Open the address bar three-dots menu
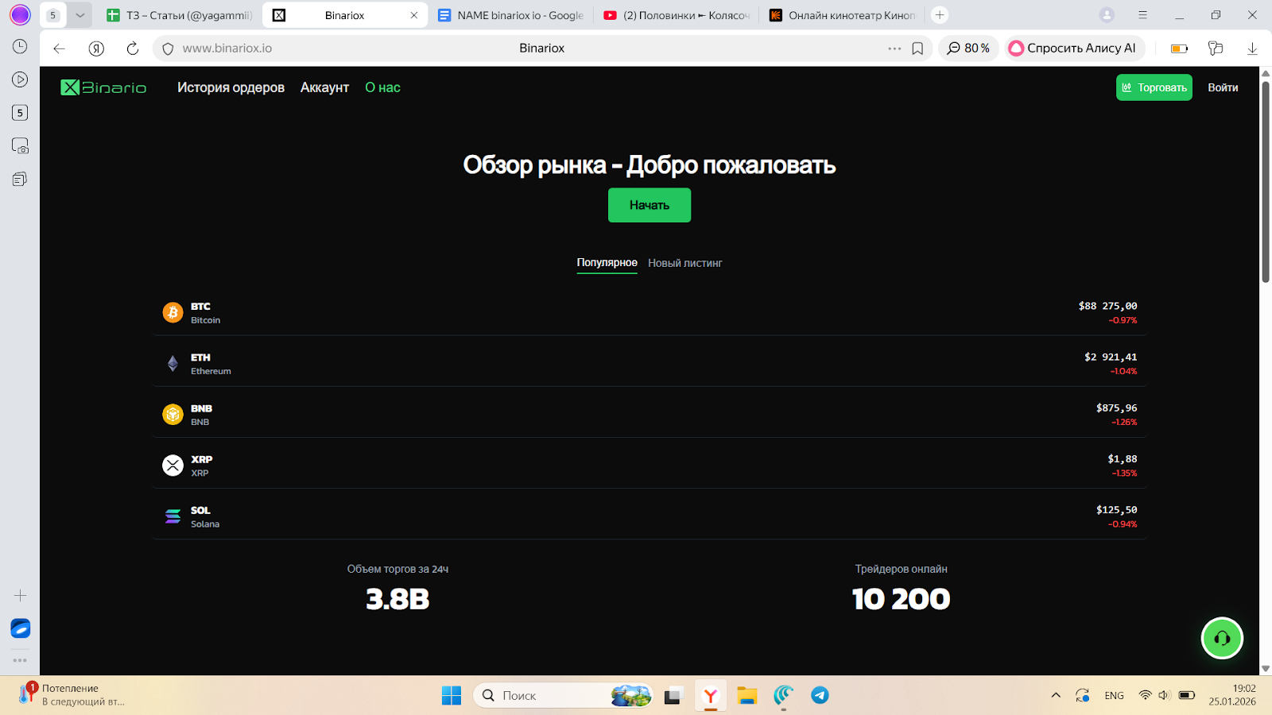Image resolution: width=1272 pixels, height=715 pixels. [x=894, y=48]
